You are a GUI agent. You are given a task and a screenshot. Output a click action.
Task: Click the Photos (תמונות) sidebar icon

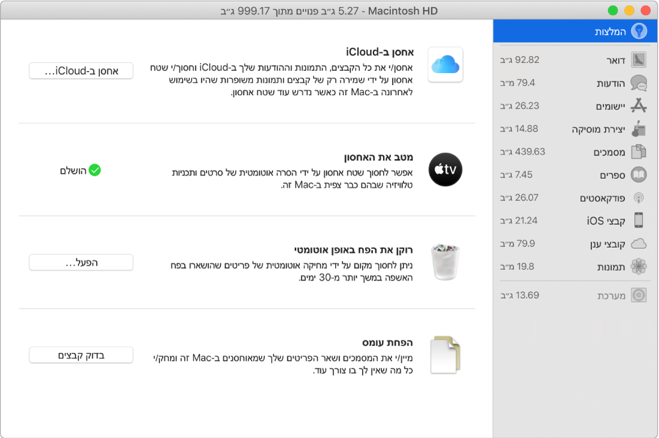639,266
